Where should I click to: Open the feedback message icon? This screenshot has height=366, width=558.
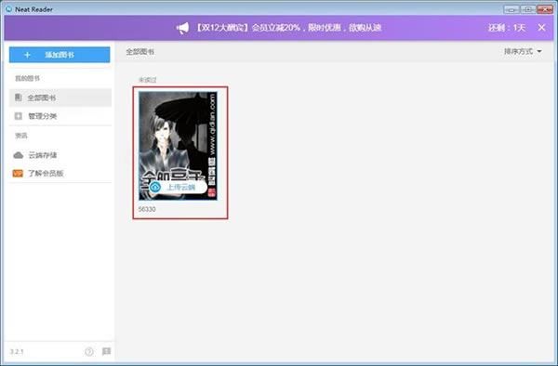tap(106, 351)
